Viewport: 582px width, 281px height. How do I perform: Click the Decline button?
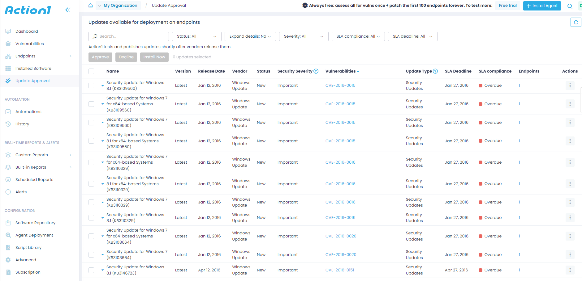click(x=126, y=57)
